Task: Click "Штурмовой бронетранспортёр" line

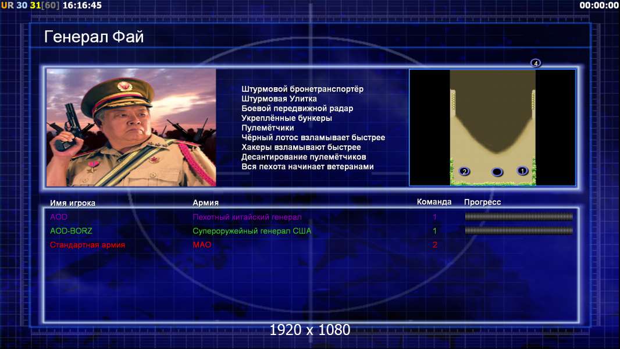Action: (x=302, y=89)
